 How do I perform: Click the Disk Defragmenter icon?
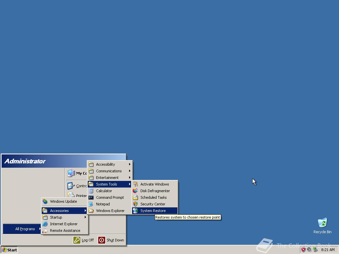(x=135, y=191)
